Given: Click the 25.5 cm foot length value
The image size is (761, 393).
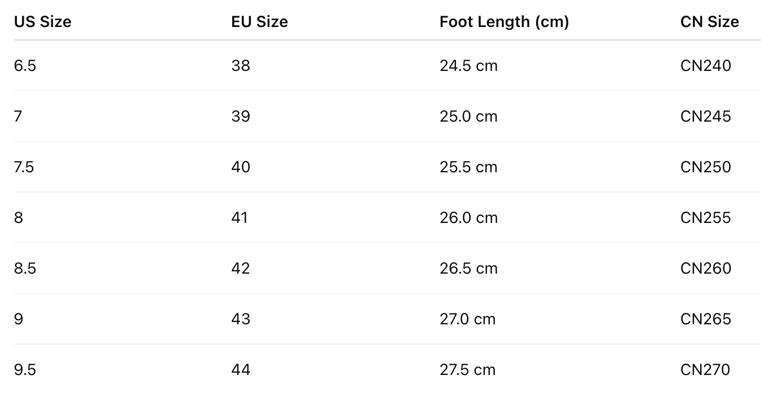Looking at the screenshot, I should (468, 167).
